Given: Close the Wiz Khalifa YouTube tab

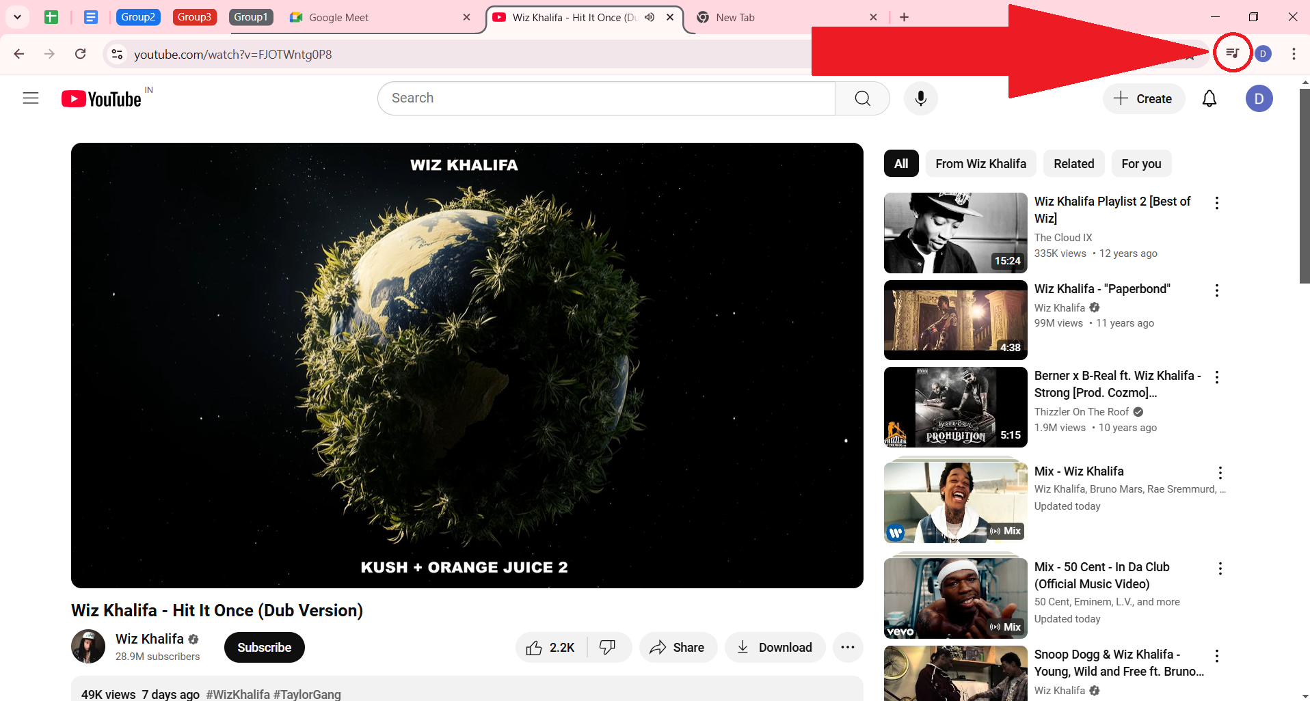Looking at the screenshot, I should click(670, 17).
